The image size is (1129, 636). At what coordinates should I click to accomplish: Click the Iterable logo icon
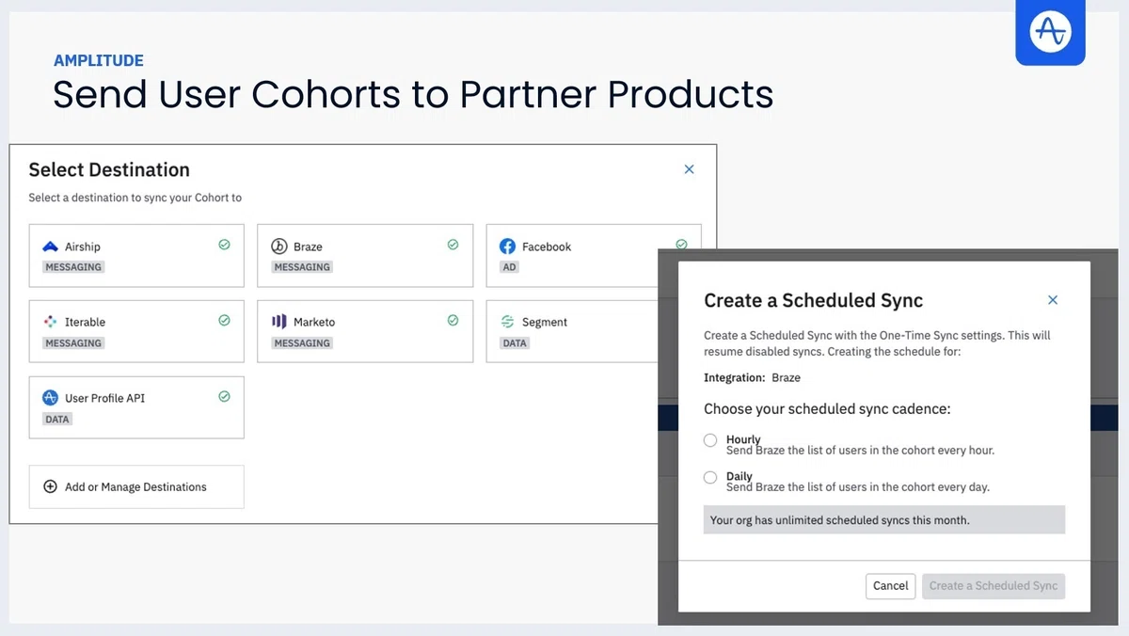tap(51, 322)
